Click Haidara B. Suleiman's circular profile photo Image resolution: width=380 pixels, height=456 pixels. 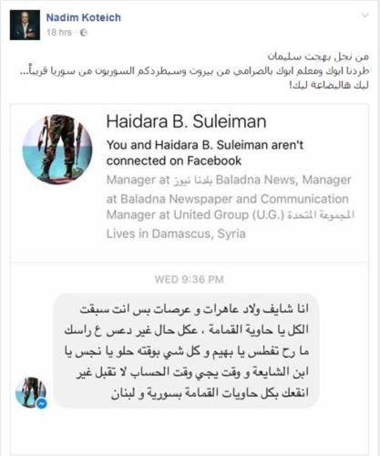[x=57, y=150]
